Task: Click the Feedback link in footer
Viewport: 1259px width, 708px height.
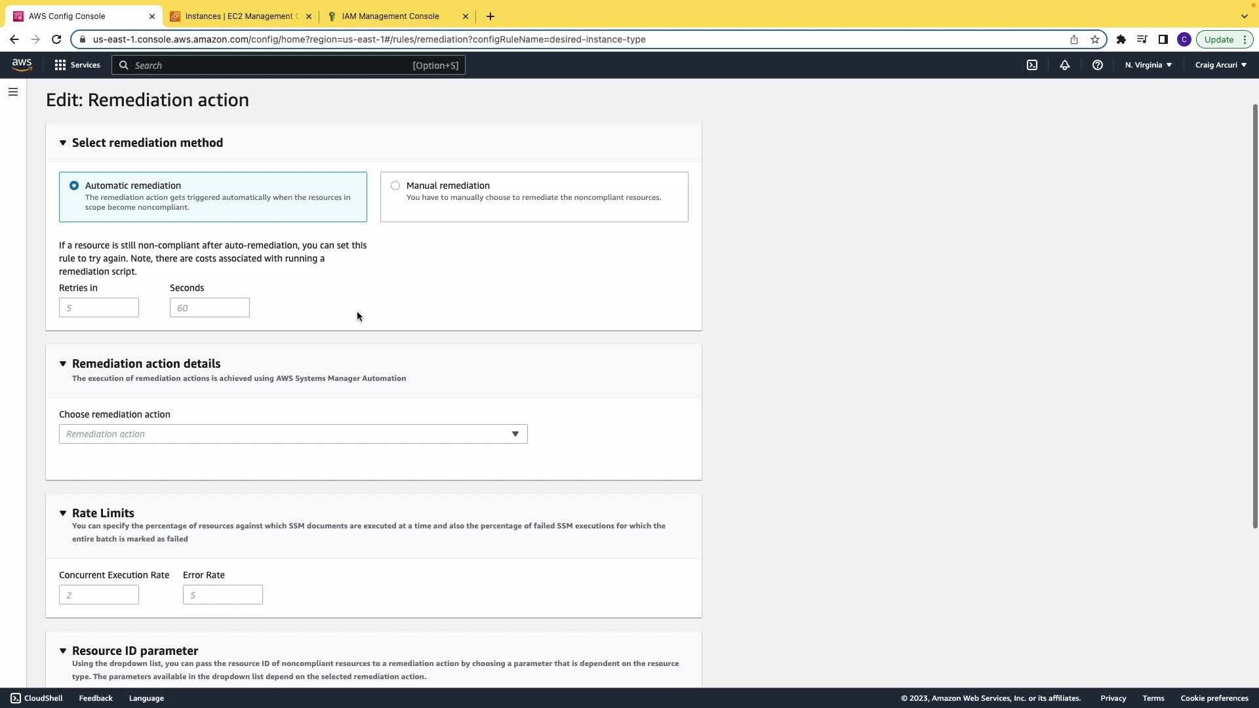Action: click(x=96, y=698)
